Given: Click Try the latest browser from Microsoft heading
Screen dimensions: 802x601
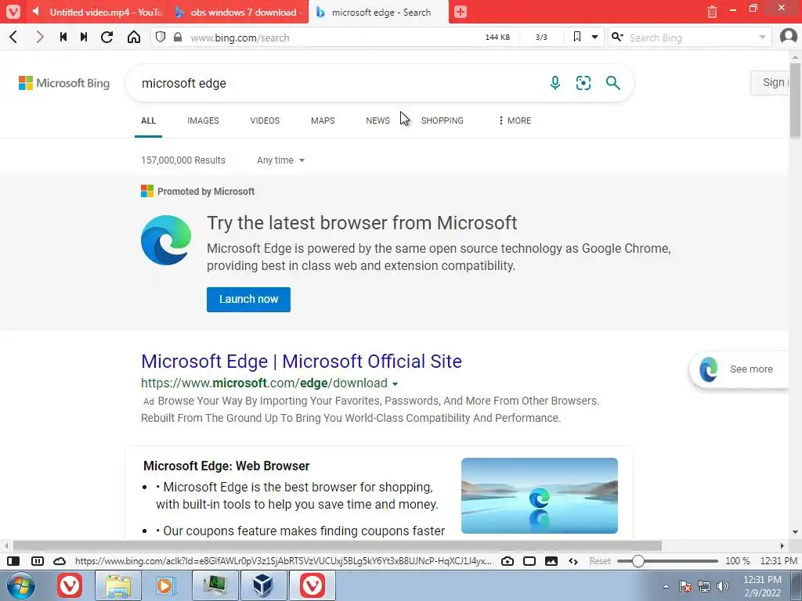Looking at the screenshot, I should point(362,223).
